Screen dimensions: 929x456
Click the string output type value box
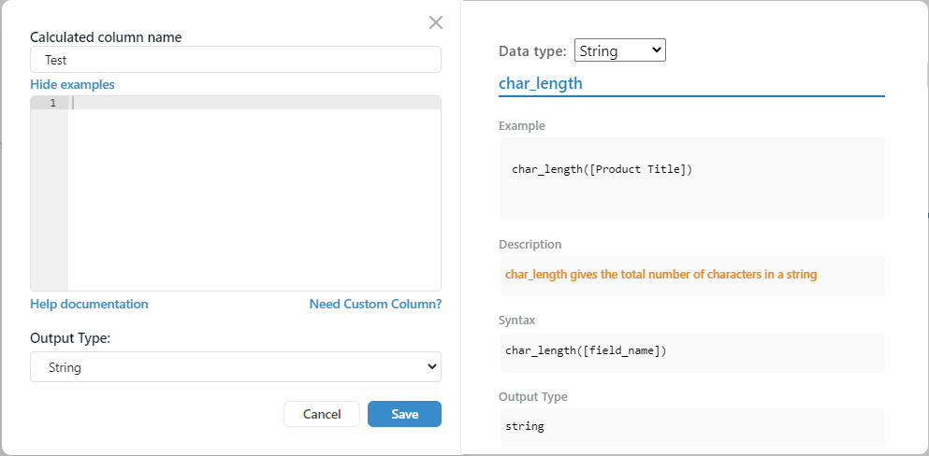click(691, 426)
